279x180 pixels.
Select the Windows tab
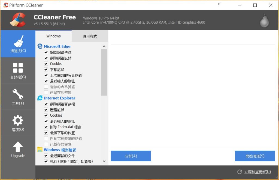pyautogui.click(x=53, y=36)
